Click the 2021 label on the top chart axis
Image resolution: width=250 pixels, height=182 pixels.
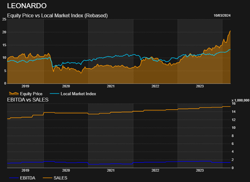coord(111,86)
